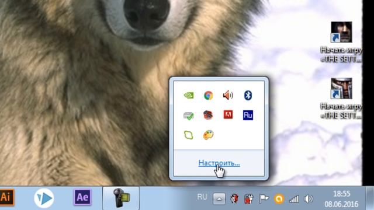374x210 pixels.
Task: Open Adobe After Effects from the taskbar
Action: point(82,197)
